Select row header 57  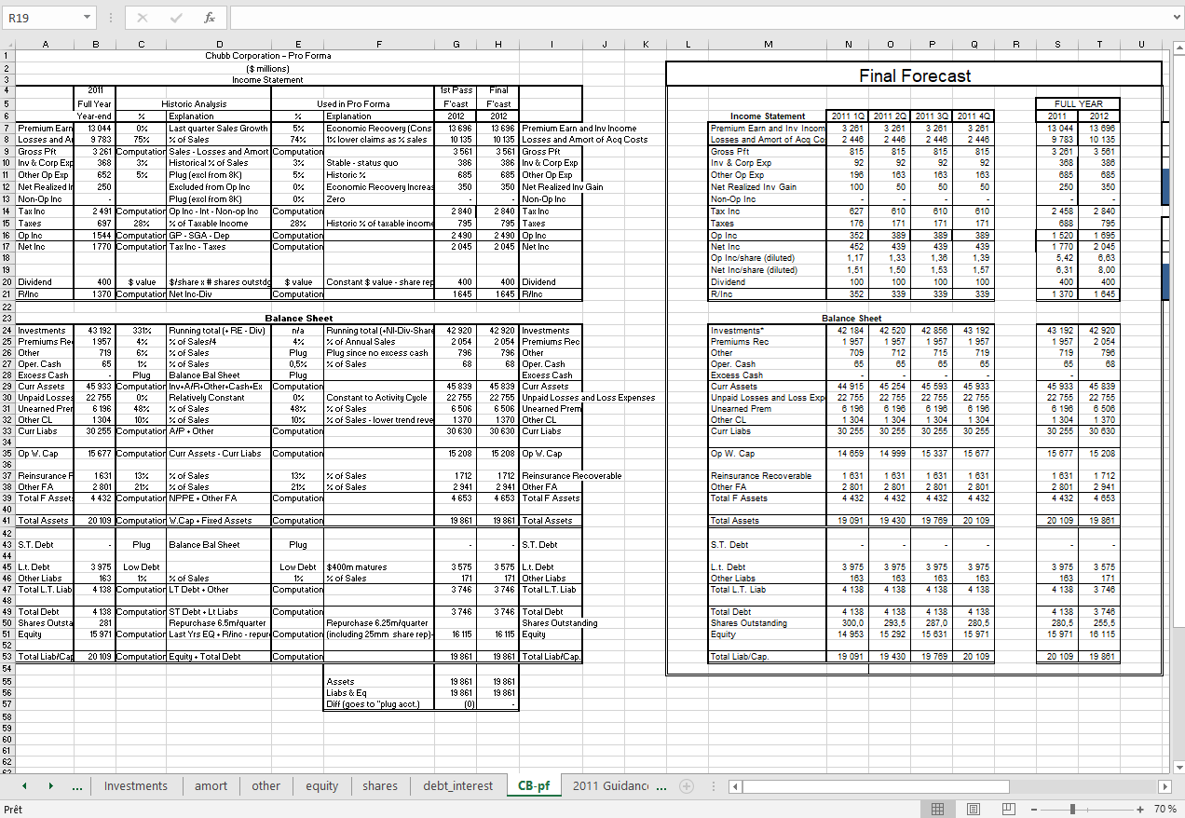point(7,704)
